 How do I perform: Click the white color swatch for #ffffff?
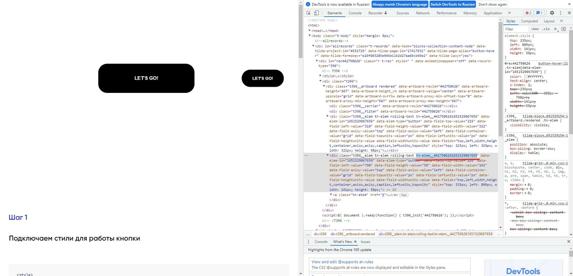[526, 77]
